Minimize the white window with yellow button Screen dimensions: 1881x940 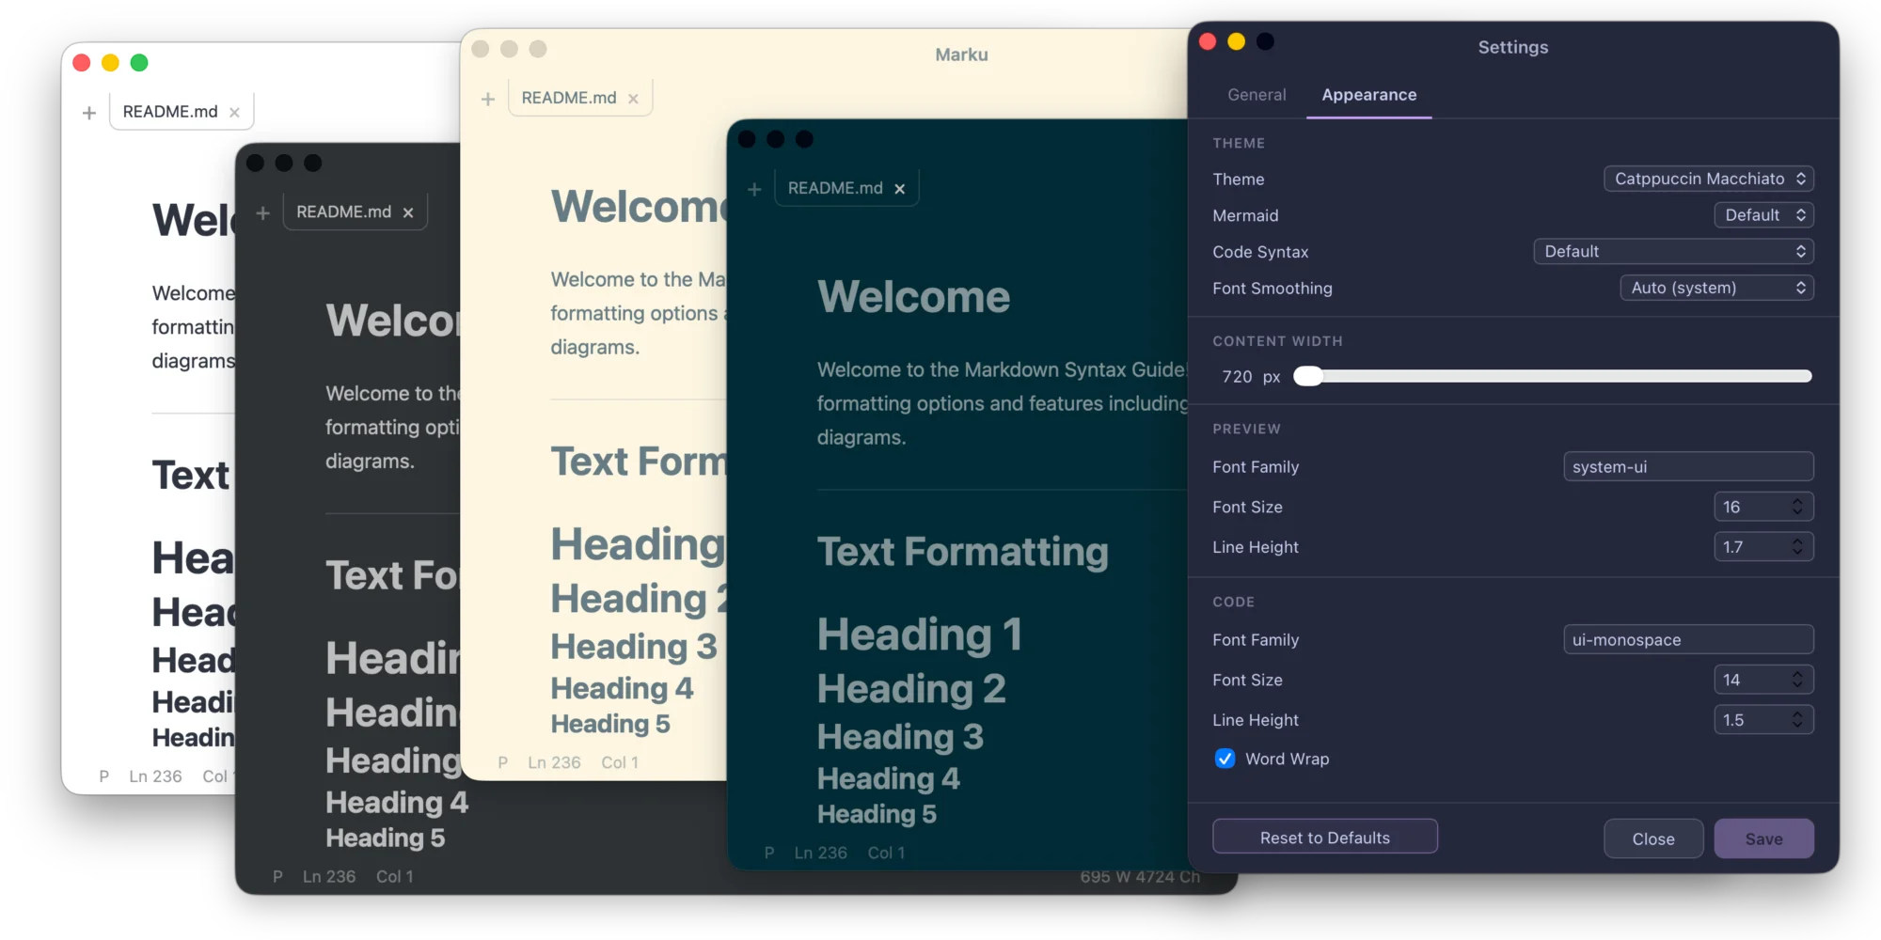110,63
